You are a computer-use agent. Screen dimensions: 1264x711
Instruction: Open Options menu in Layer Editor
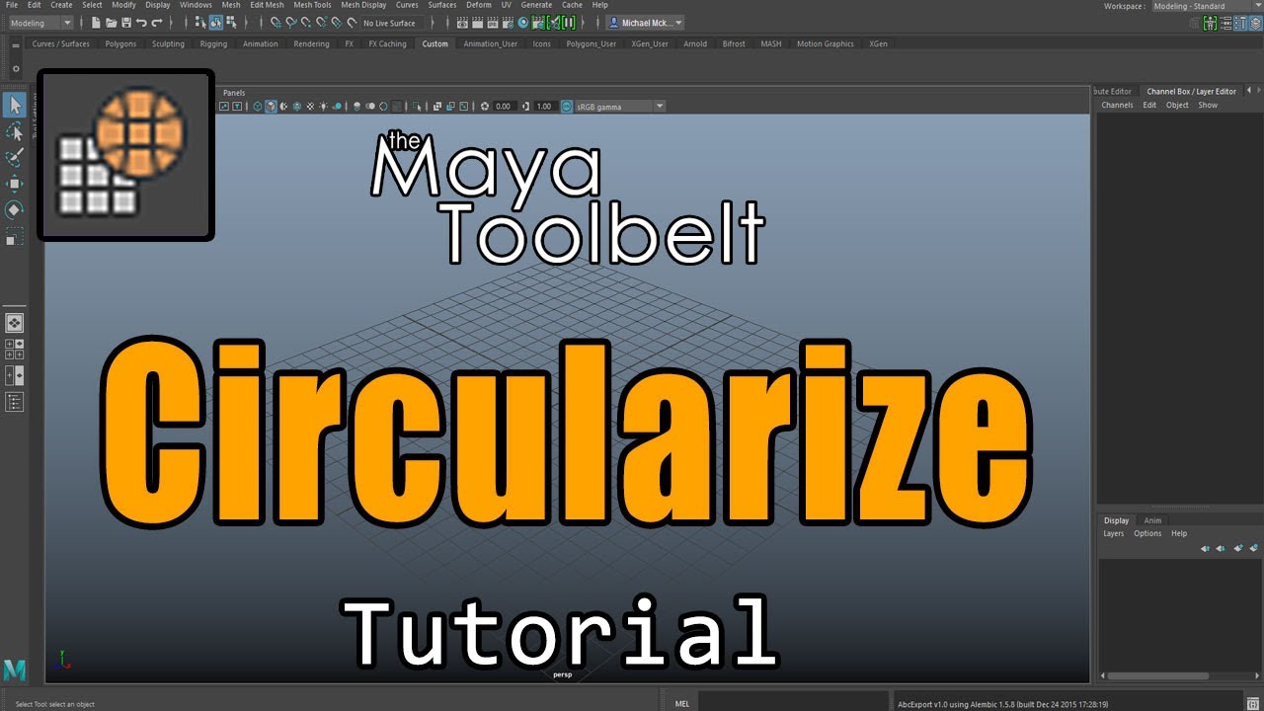pos(1147,533)
